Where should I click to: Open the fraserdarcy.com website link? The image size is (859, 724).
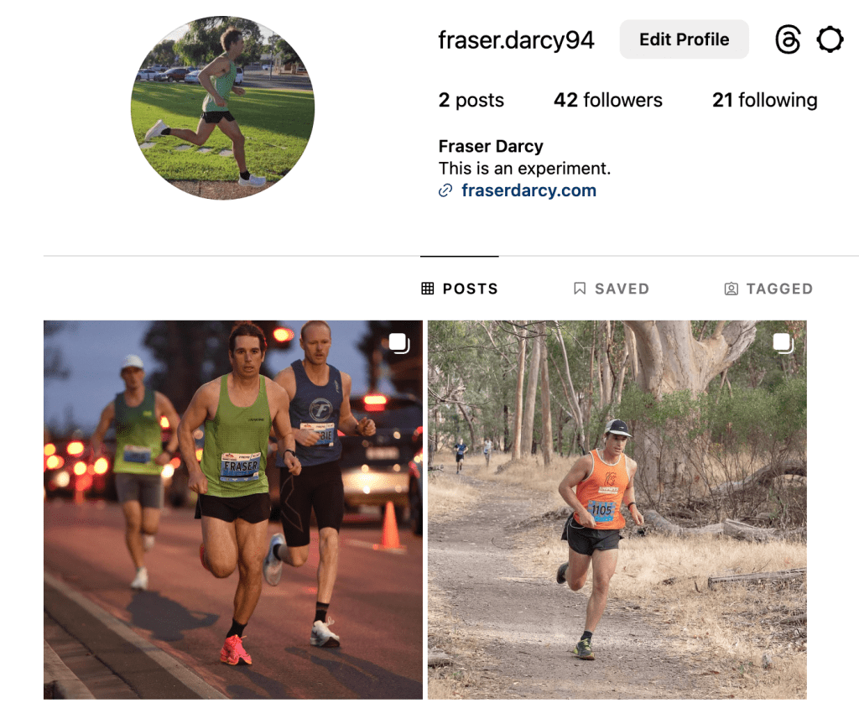point(528,190)
